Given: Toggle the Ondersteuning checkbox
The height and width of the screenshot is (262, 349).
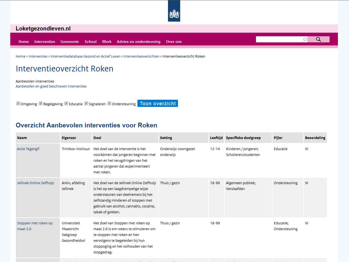Looking at the screenshot, I should 109,104.
